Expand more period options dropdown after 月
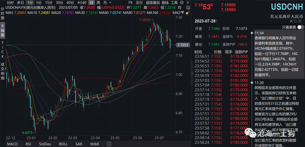 tap(111, 3)
